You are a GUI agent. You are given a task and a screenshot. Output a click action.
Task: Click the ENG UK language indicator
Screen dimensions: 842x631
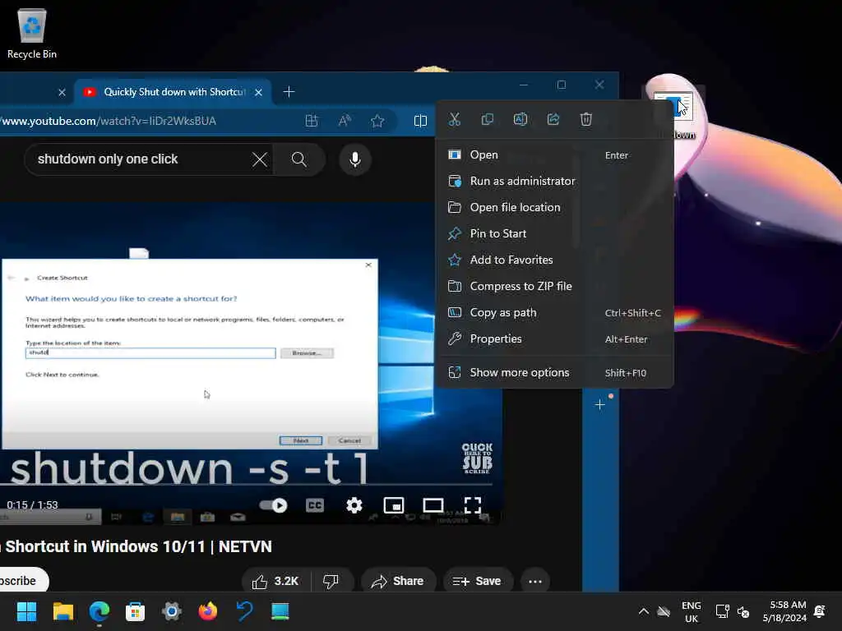(x=692, y=611)
